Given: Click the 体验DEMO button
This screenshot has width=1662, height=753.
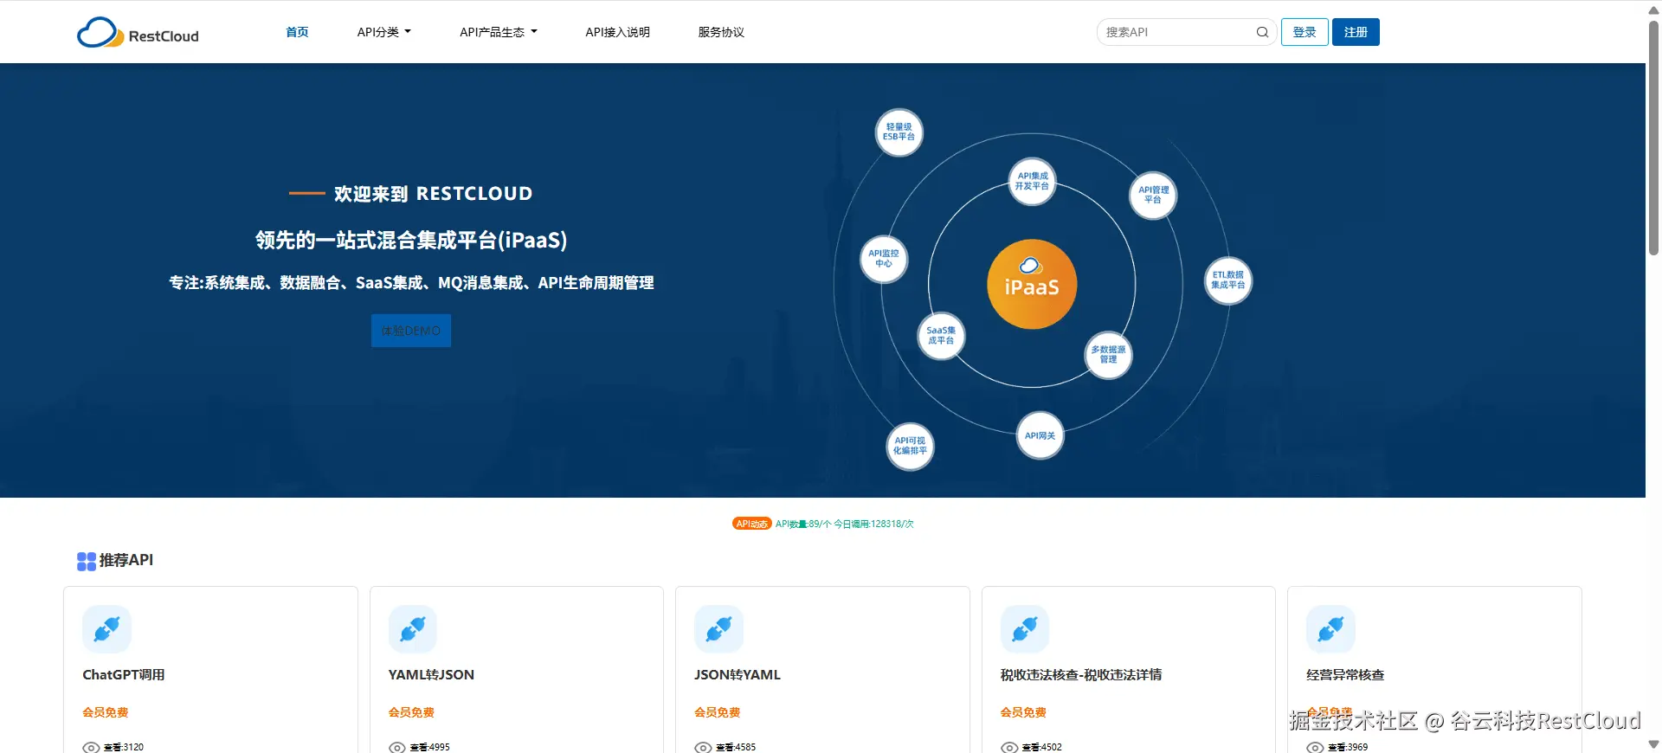Looking at the screenshot, I should pos(411,331).
